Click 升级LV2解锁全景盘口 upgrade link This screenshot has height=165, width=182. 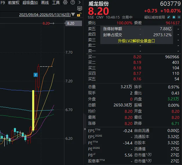coord(136,41)
